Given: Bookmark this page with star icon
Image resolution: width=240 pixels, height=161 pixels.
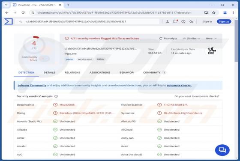Looking at the screenshot, I should [214, 13].
